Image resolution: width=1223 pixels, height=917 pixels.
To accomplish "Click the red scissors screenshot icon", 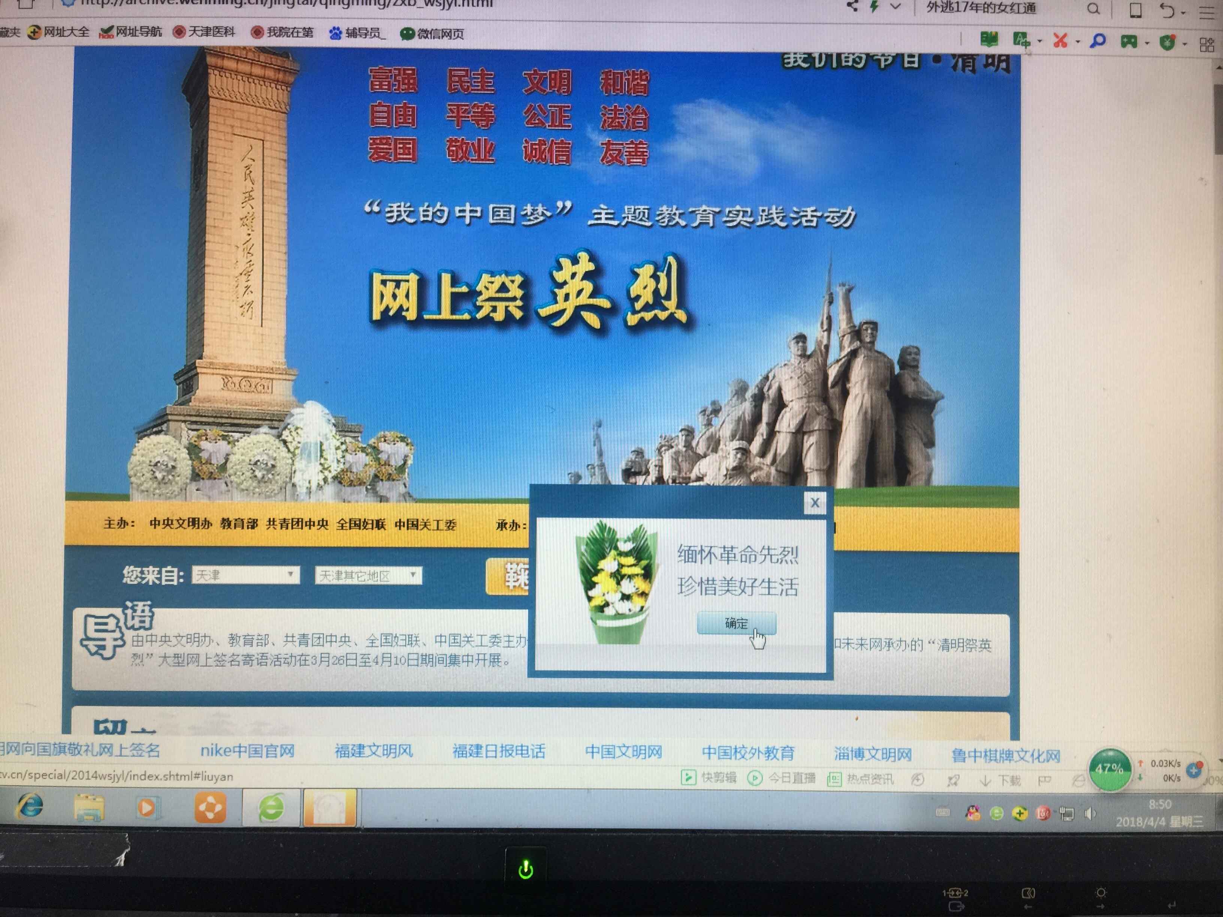I will 1060,40.
